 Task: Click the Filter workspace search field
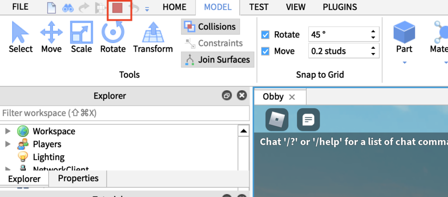(125, 113)
